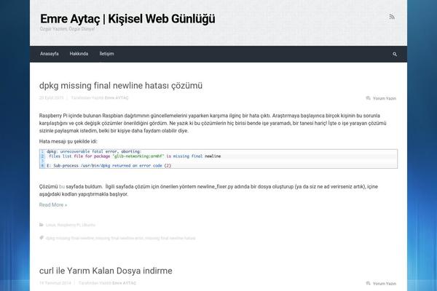Open the post 'dpkg missing final newline hatası çözümü'

click(x=121, y=86)
